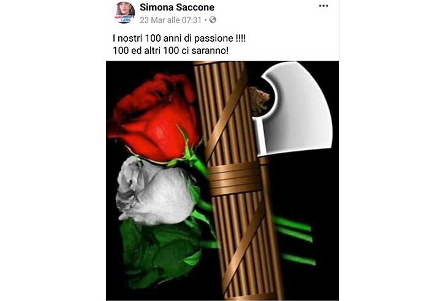This screenshot has height=301, width=446.
Task: Click the exclamation marks after passione
Action: 241,38
